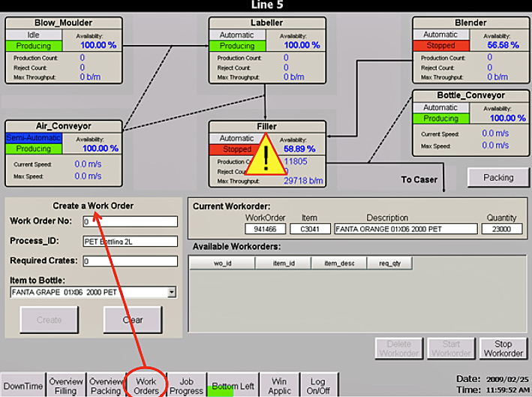Click the Blender Automatic mode label
This screenshot has width=532, height=397.
pos(440,35)
